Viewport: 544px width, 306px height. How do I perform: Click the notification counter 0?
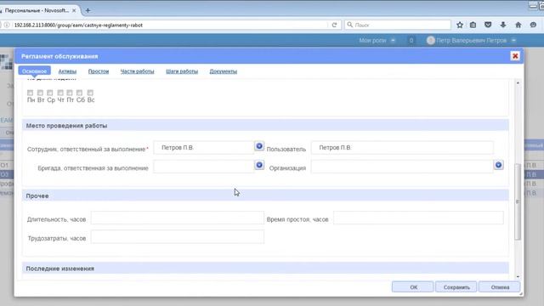(411, 41)
